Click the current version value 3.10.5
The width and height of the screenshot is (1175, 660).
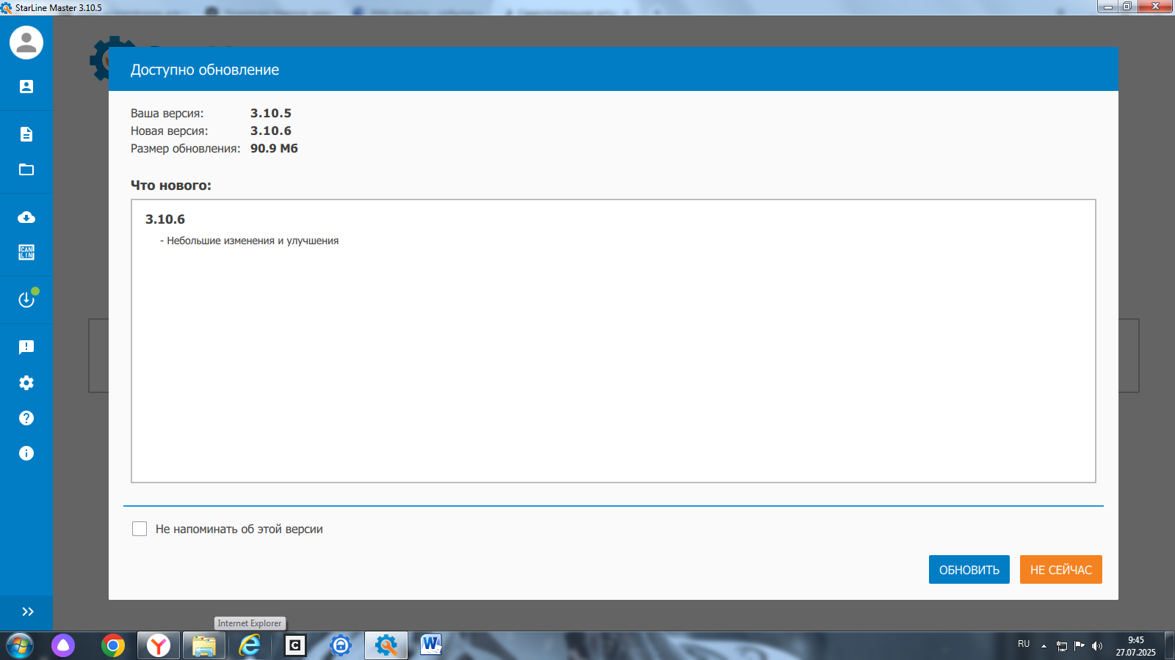tap(271, 113)
